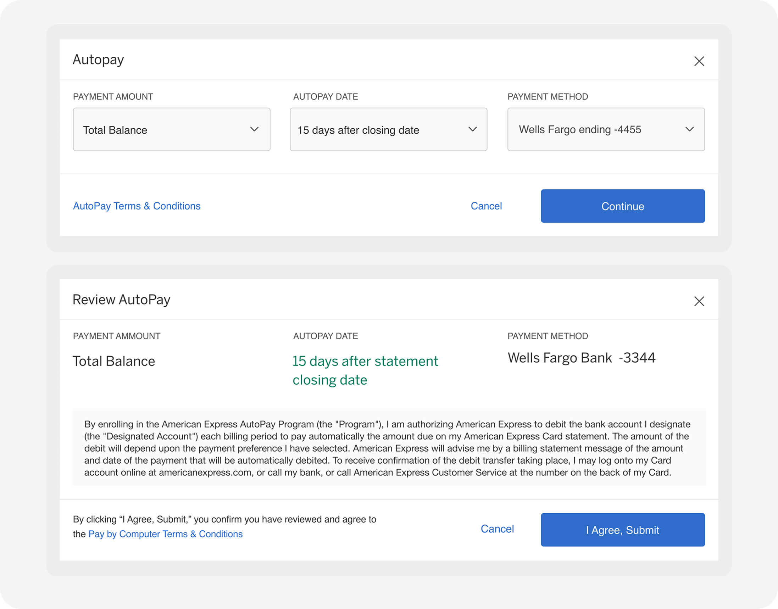This screenshot has height=609, width=778.
Task: Click the AutoPay Program authorization paragraph
Action: click(x=388, y=448)
